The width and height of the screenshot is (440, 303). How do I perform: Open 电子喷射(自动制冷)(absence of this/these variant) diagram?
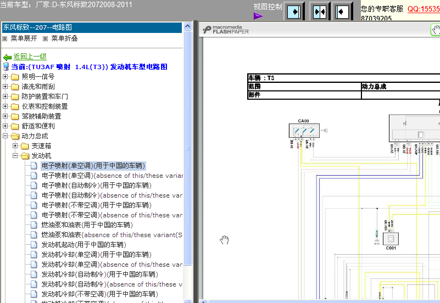[x=112, y=195]
